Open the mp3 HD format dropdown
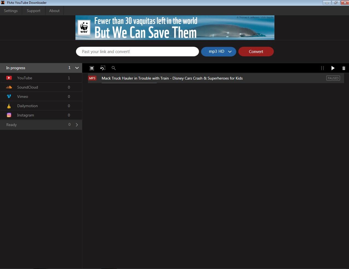349x269 pixels. pos(218,51)
